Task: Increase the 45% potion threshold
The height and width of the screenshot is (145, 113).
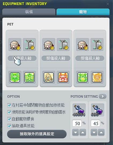Action: (x=101, y=132)
